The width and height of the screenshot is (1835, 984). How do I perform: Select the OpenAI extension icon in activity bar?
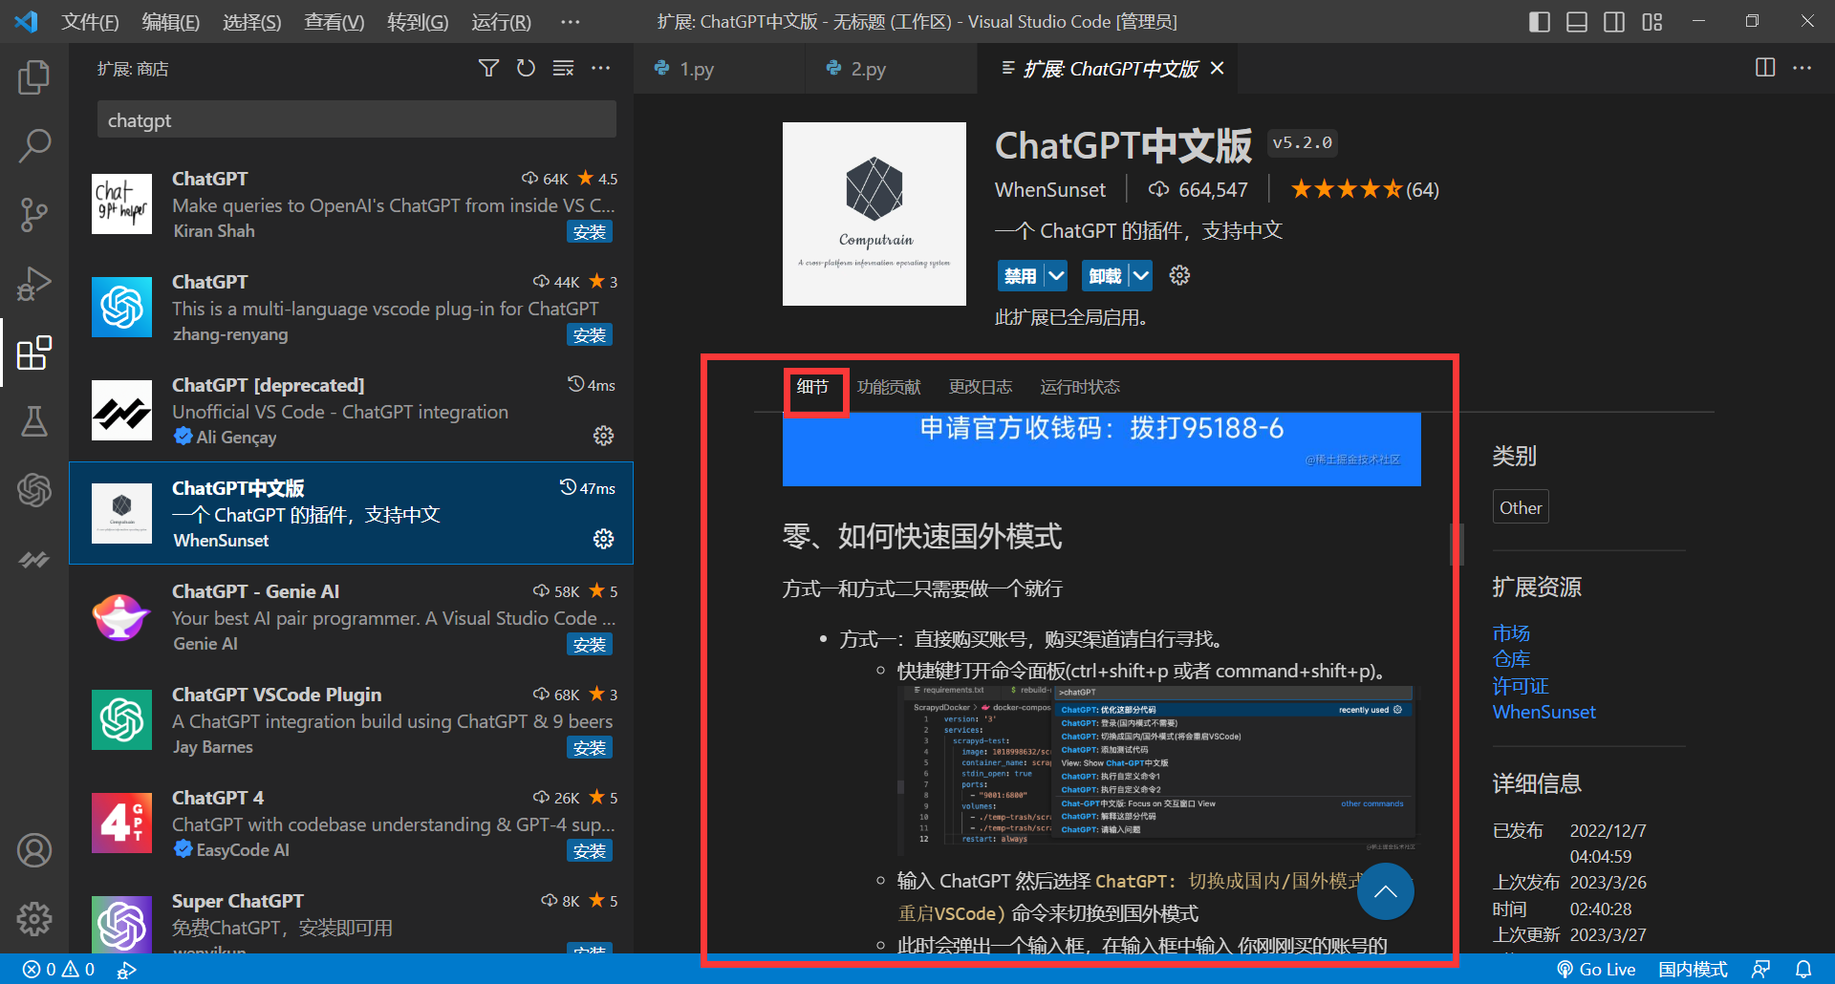pos(34,490)
